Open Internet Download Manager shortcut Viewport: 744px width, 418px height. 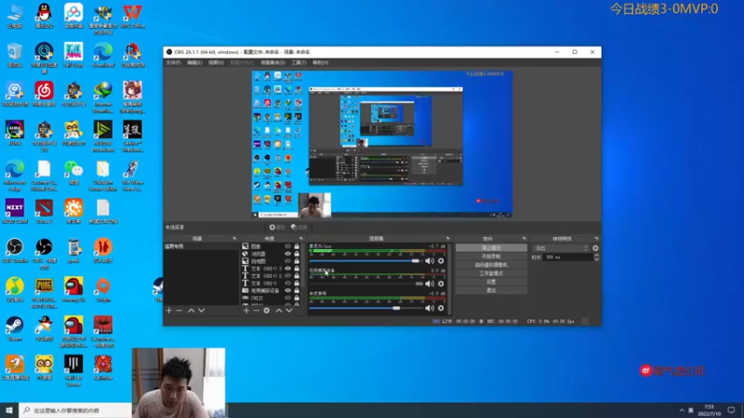(x=103, y=97)
